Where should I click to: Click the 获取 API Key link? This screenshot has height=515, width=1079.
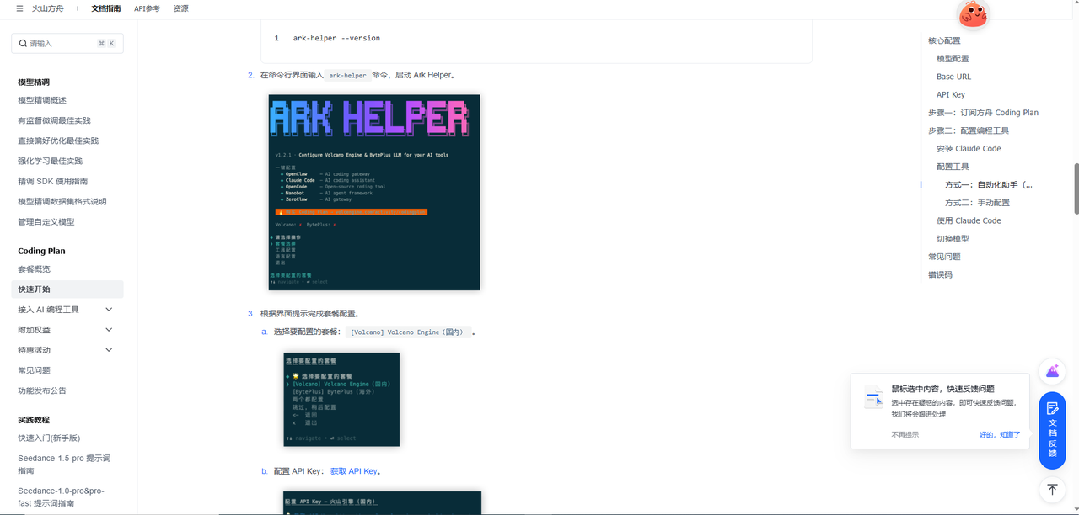coord(354,471)
